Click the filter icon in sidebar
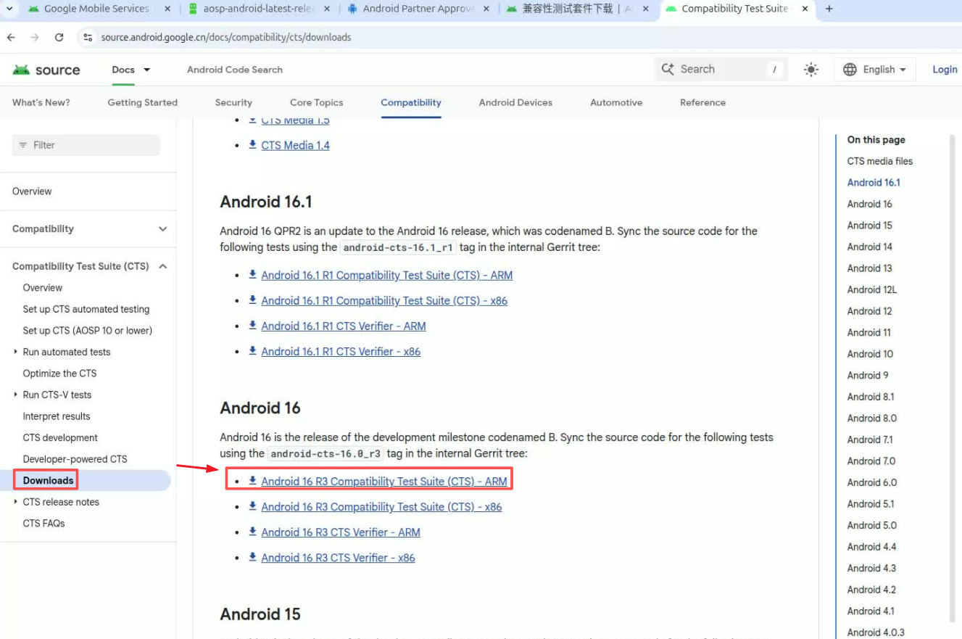 [23, 145]
